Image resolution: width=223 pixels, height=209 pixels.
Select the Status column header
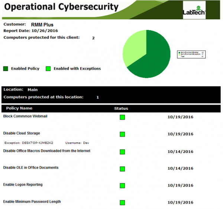[x=121, y=109]
